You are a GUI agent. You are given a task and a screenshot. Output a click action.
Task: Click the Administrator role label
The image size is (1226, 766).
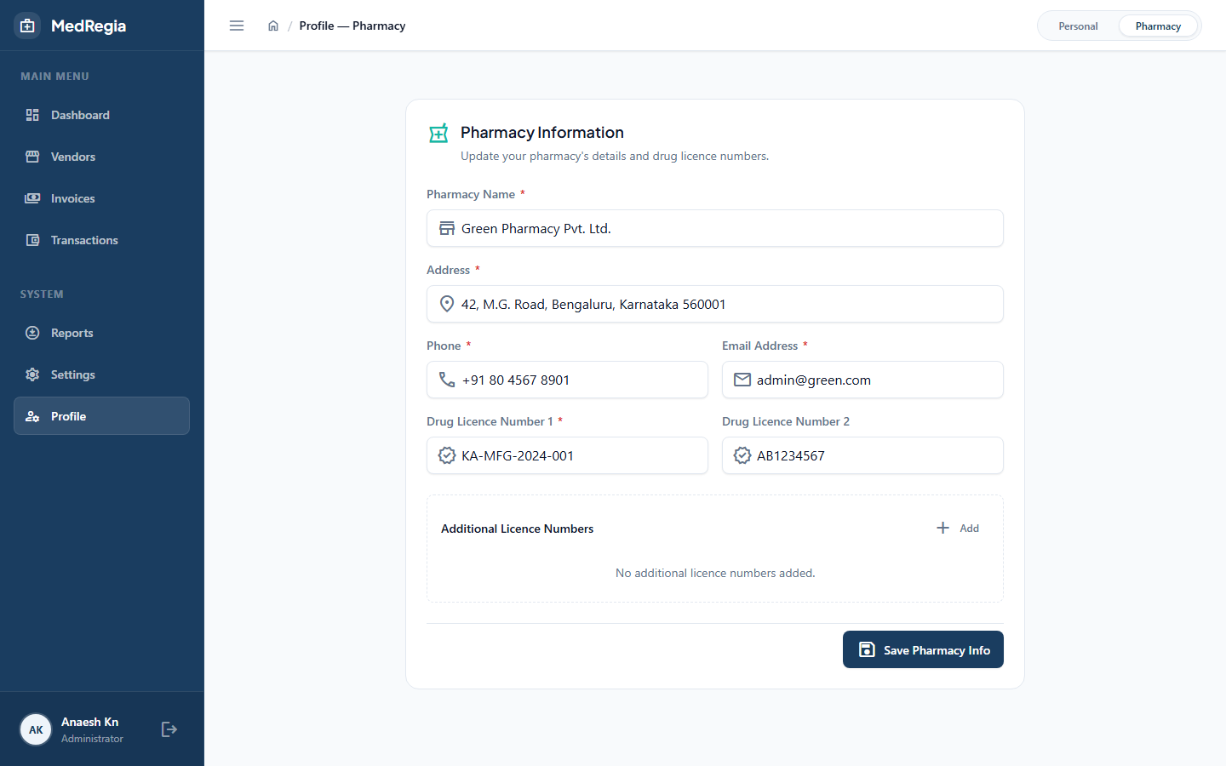[92, 739]
